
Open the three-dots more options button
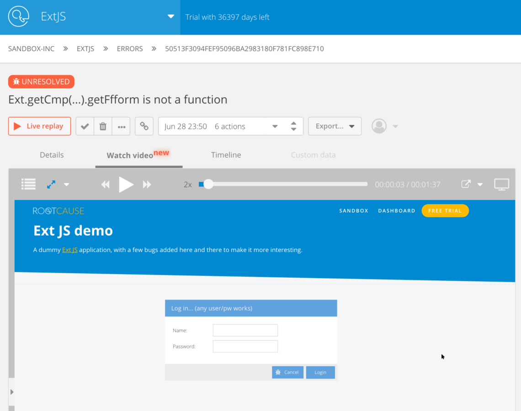(121, 126)
